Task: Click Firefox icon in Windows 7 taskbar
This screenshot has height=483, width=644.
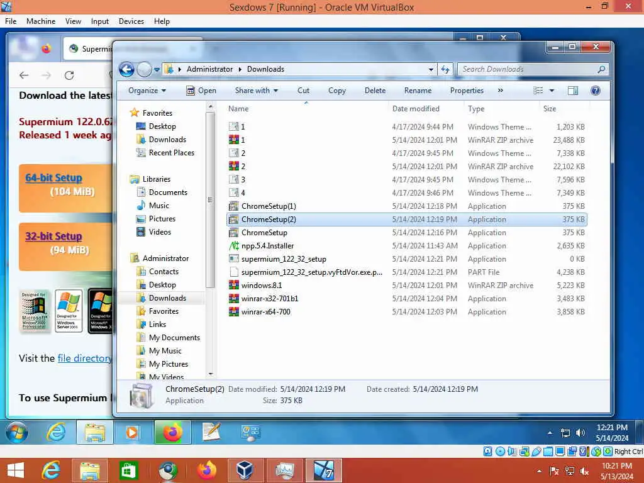Action: pos(172,433)
